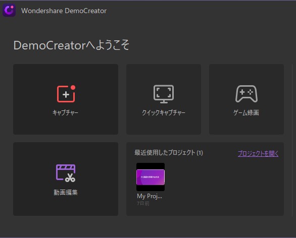Click the Wondershare DemoCreator logo icon
Viewport: 296px width, 238px height.
click(x=9, y=10)
